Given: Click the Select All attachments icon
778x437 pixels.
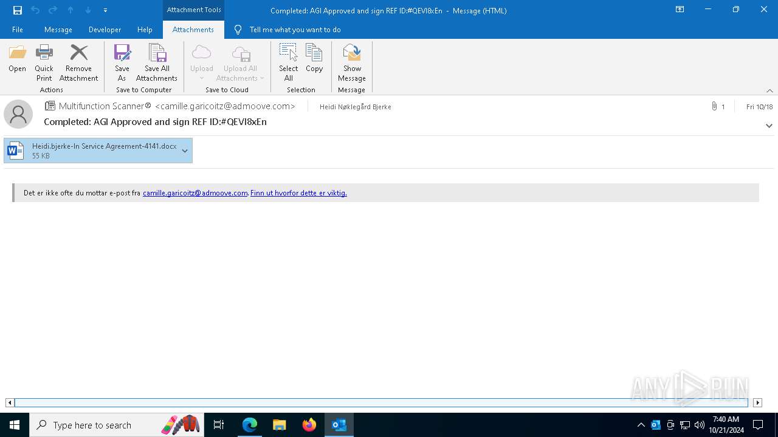Looking at the screenshot, I should pyautogui.click(x=289, y=63).
